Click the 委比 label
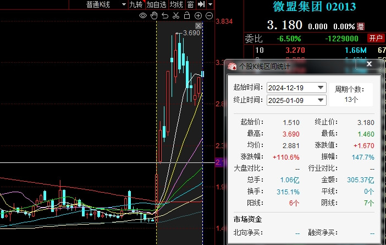The width and height of the screenshot is (386, 245). 254,39
